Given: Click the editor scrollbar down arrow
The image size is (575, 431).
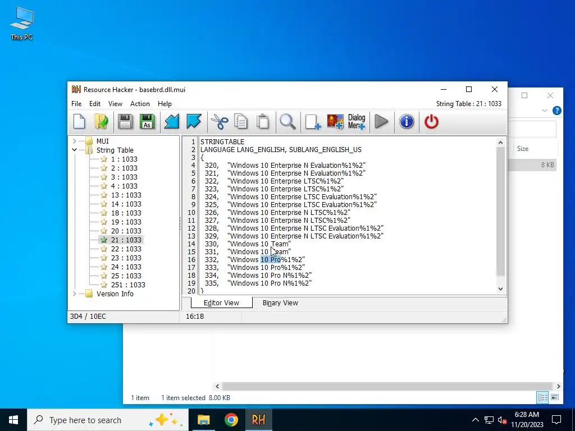Looking at the screenshot, I should (x=500, y=289).
